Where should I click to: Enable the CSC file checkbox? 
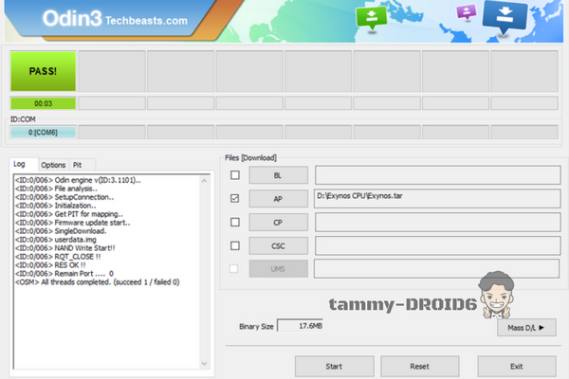(235, 245)
